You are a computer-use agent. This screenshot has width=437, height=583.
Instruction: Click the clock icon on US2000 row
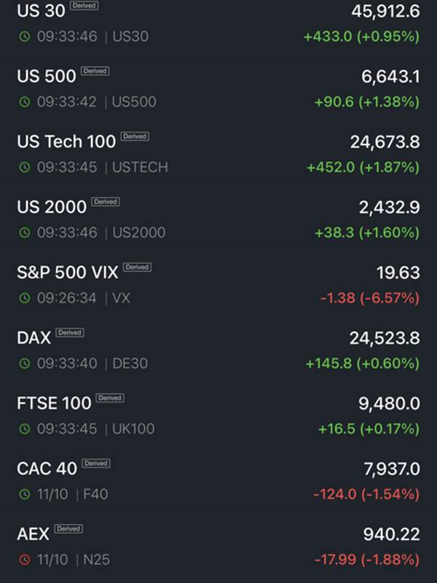[x=25, y=233]
